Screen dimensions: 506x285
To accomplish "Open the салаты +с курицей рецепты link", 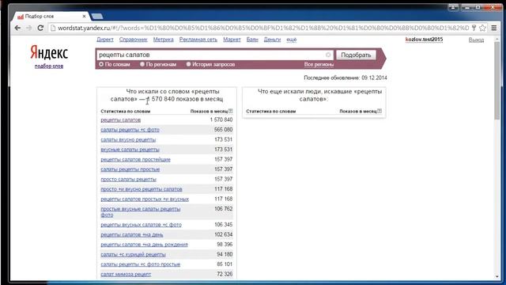I will point(134,254).
